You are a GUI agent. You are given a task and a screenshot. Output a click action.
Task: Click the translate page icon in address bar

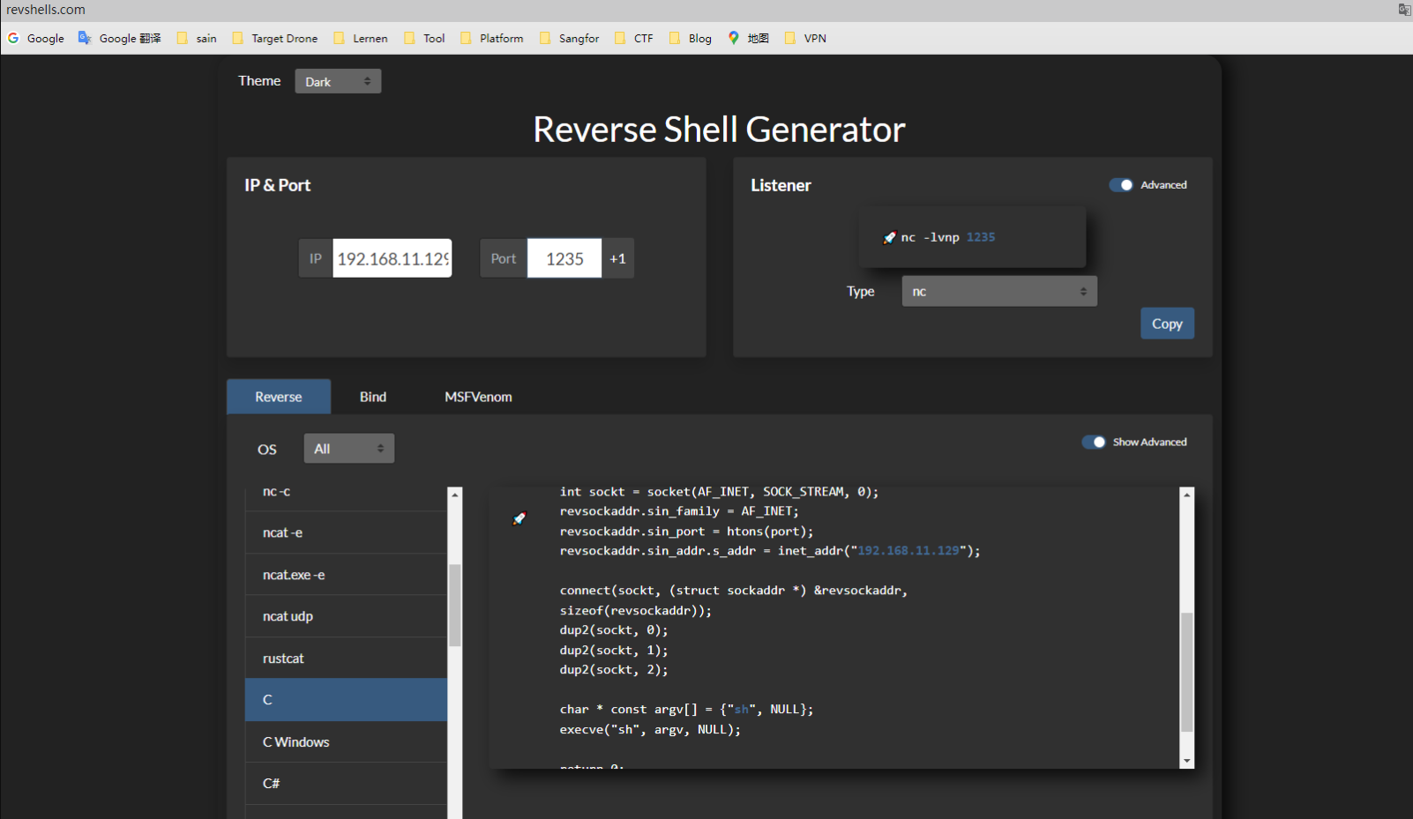click(1404, 10)
